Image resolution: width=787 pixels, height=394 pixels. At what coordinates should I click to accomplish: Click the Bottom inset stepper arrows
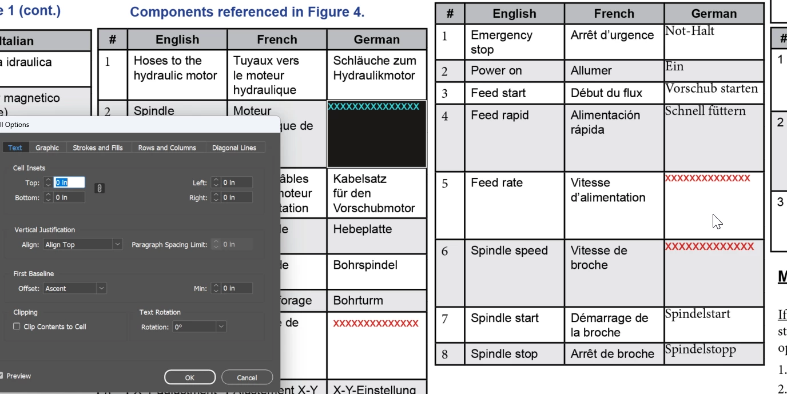(x=48, y=197)
